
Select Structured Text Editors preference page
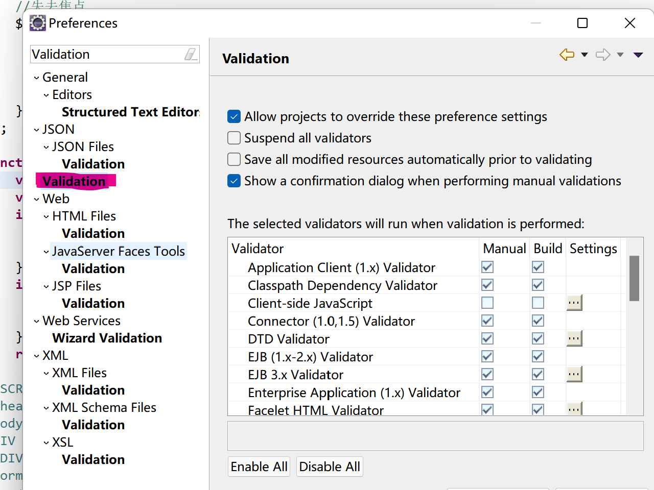pos(130,112)
